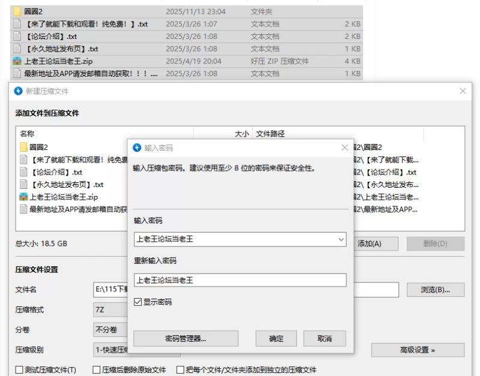Click the 圆圈2 folder icon in Explorer
The image size is (480, 376).
(x=17, y=11)
